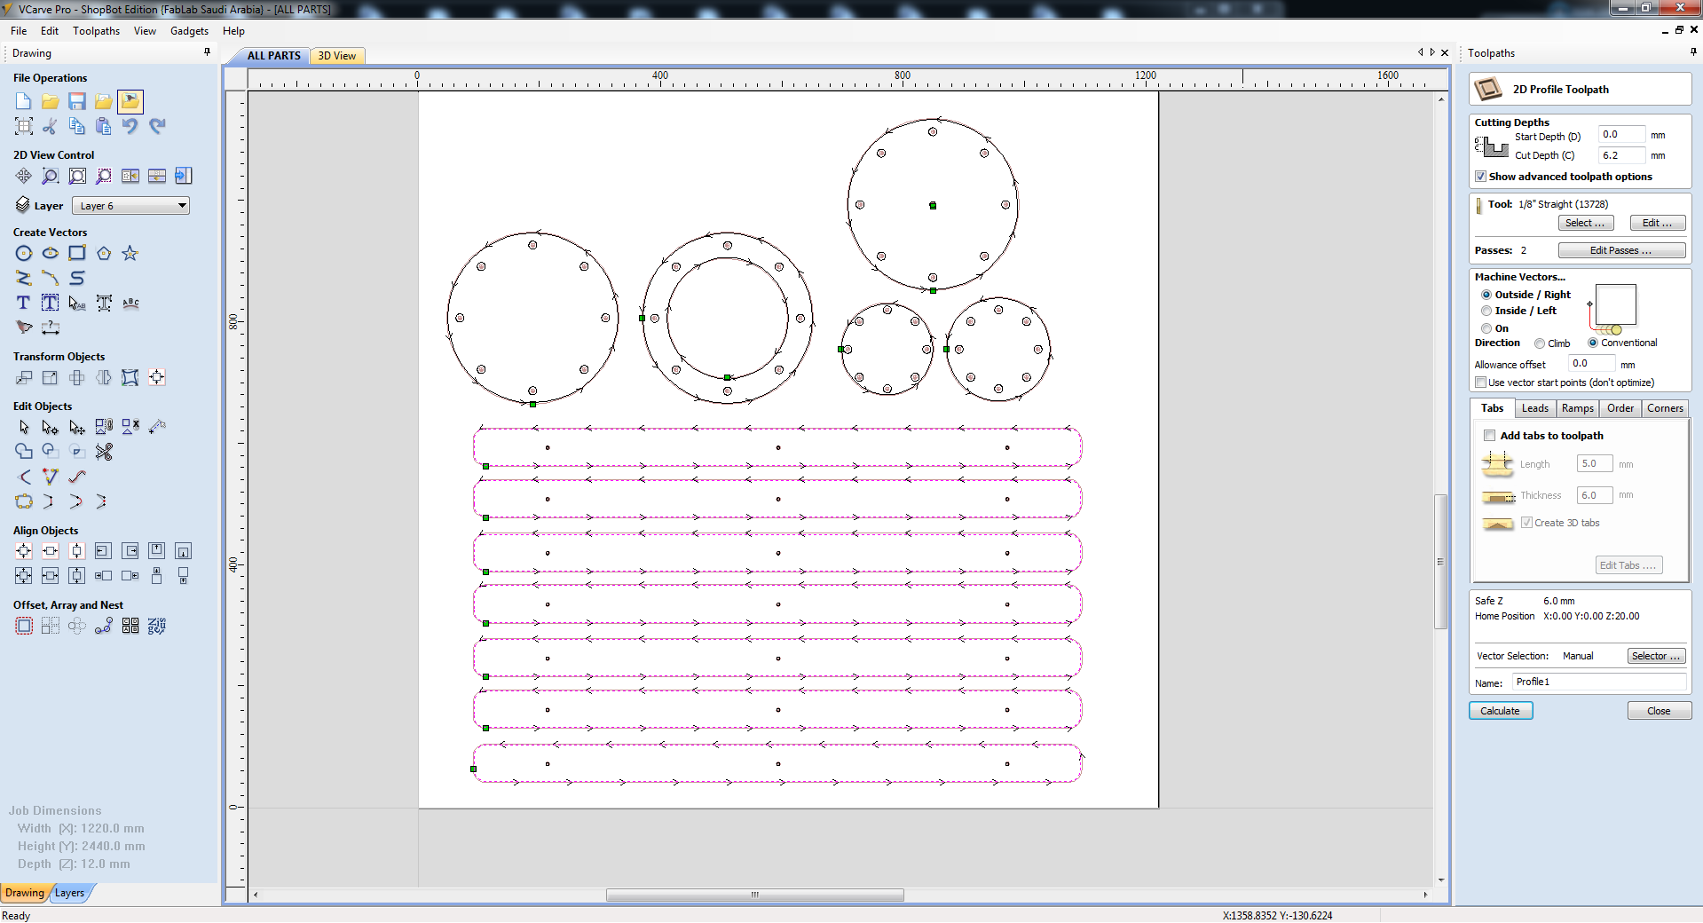Draw an ellipse vector
This screenshot has height=923, width=1703.
[x=51, y=253]
